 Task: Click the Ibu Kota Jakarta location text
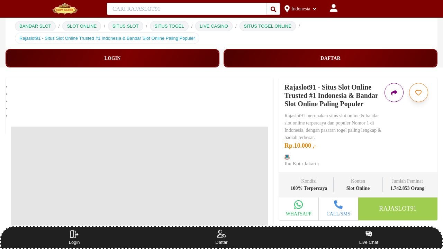point(301,164)
